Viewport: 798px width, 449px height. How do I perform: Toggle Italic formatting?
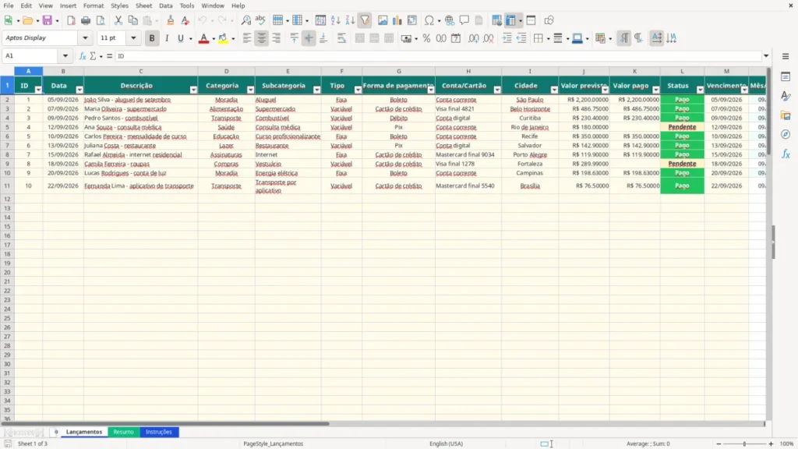[167, 38]
